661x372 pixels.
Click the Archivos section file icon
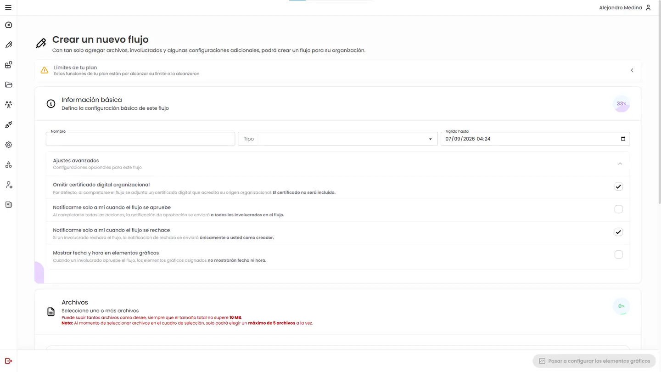51,312
